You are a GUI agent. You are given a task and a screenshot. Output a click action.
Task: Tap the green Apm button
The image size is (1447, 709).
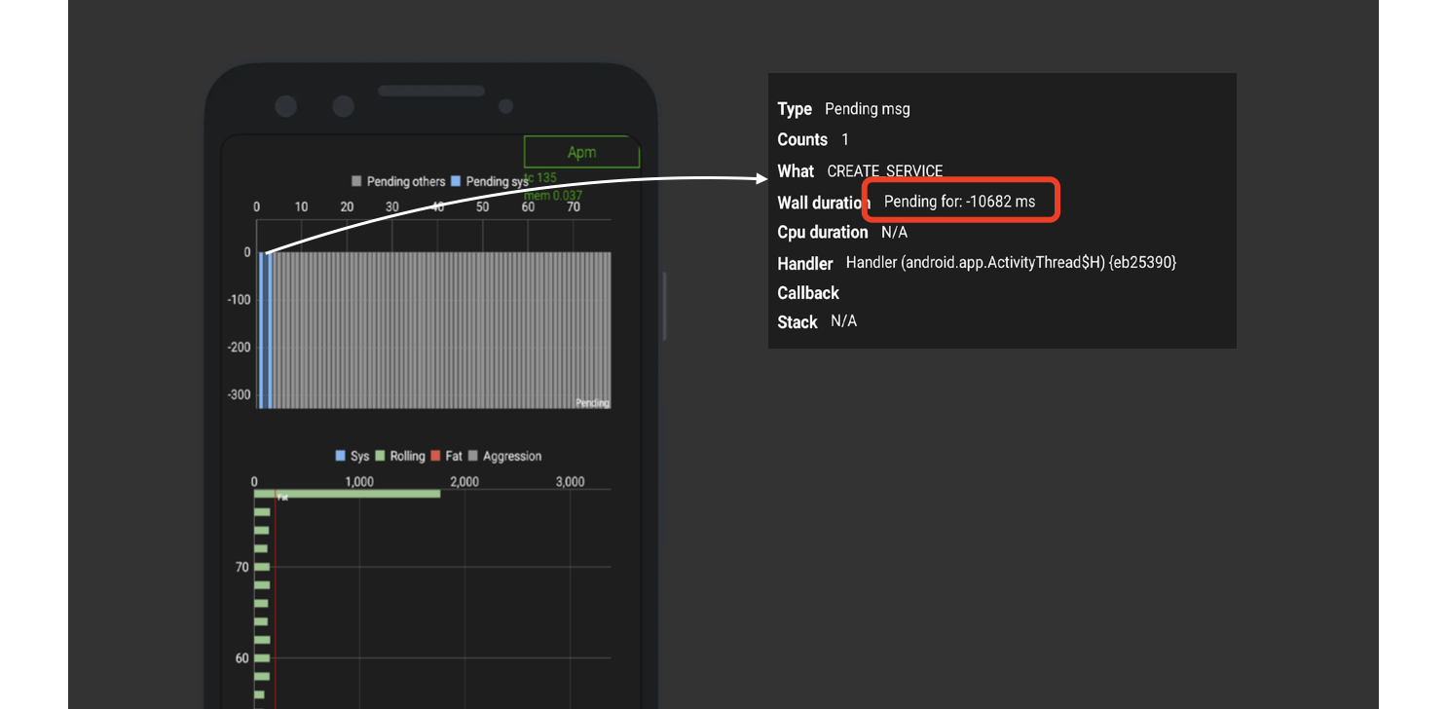(x=581, y=152)
